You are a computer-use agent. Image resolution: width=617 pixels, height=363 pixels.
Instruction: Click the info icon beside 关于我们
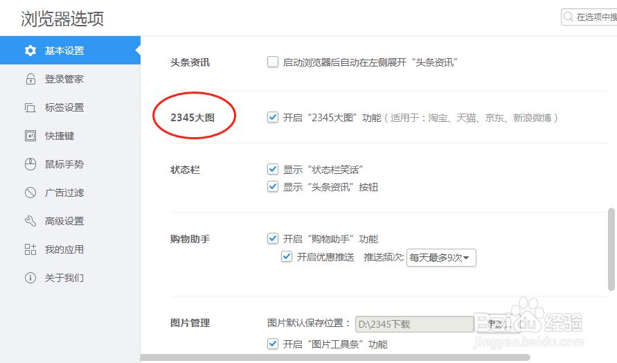tap(30, 278)
